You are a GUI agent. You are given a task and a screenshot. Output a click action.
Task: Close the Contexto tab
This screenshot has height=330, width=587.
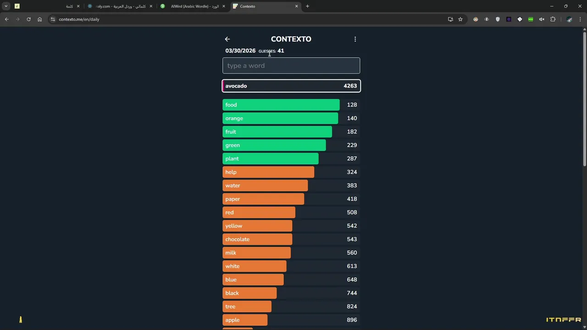coord(296,6)
